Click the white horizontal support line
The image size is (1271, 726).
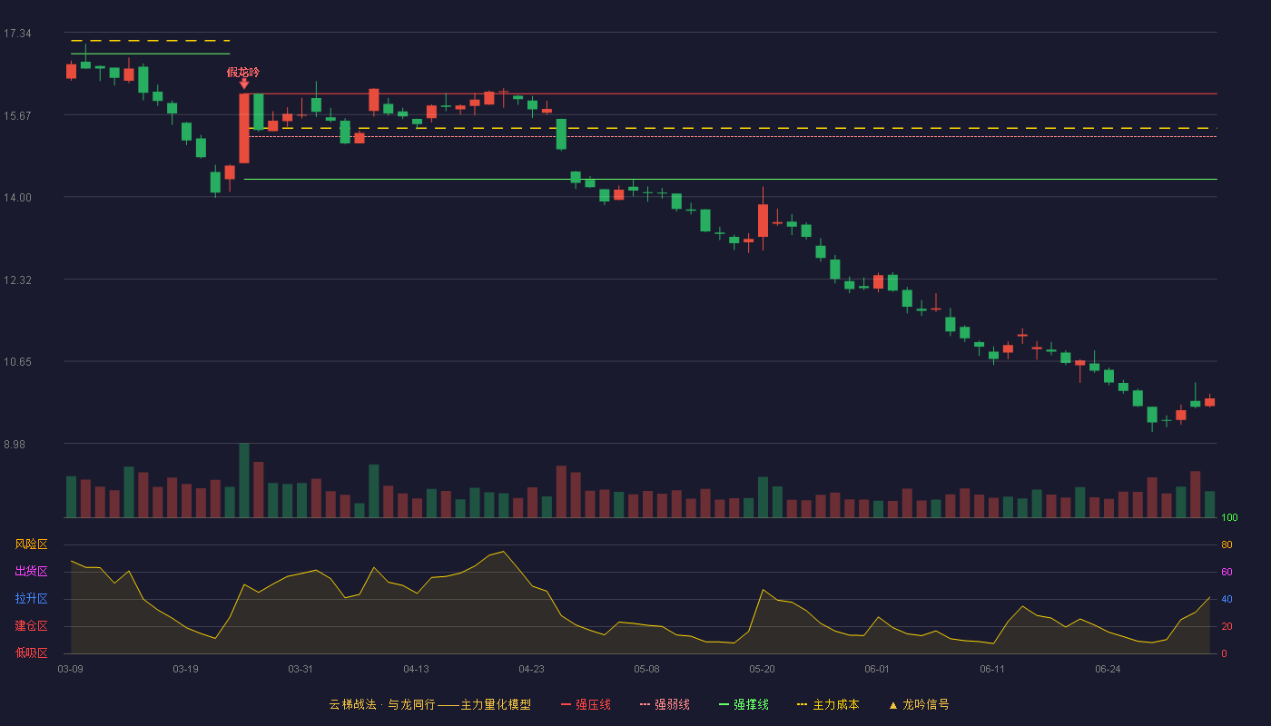pyautogui.click(x=730, y=180)
